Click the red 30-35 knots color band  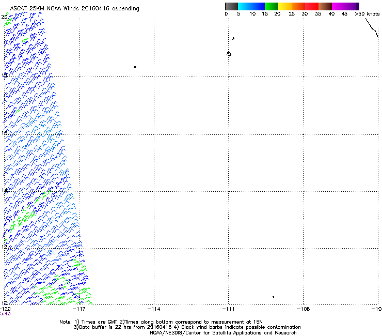pos(312,6)
